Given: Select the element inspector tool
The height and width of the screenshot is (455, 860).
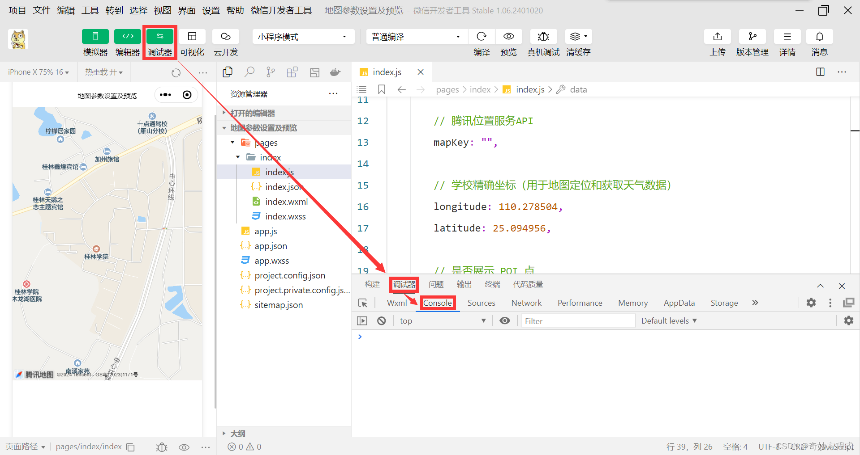Looking at the screenshot, I should click(x=363, y=303).
